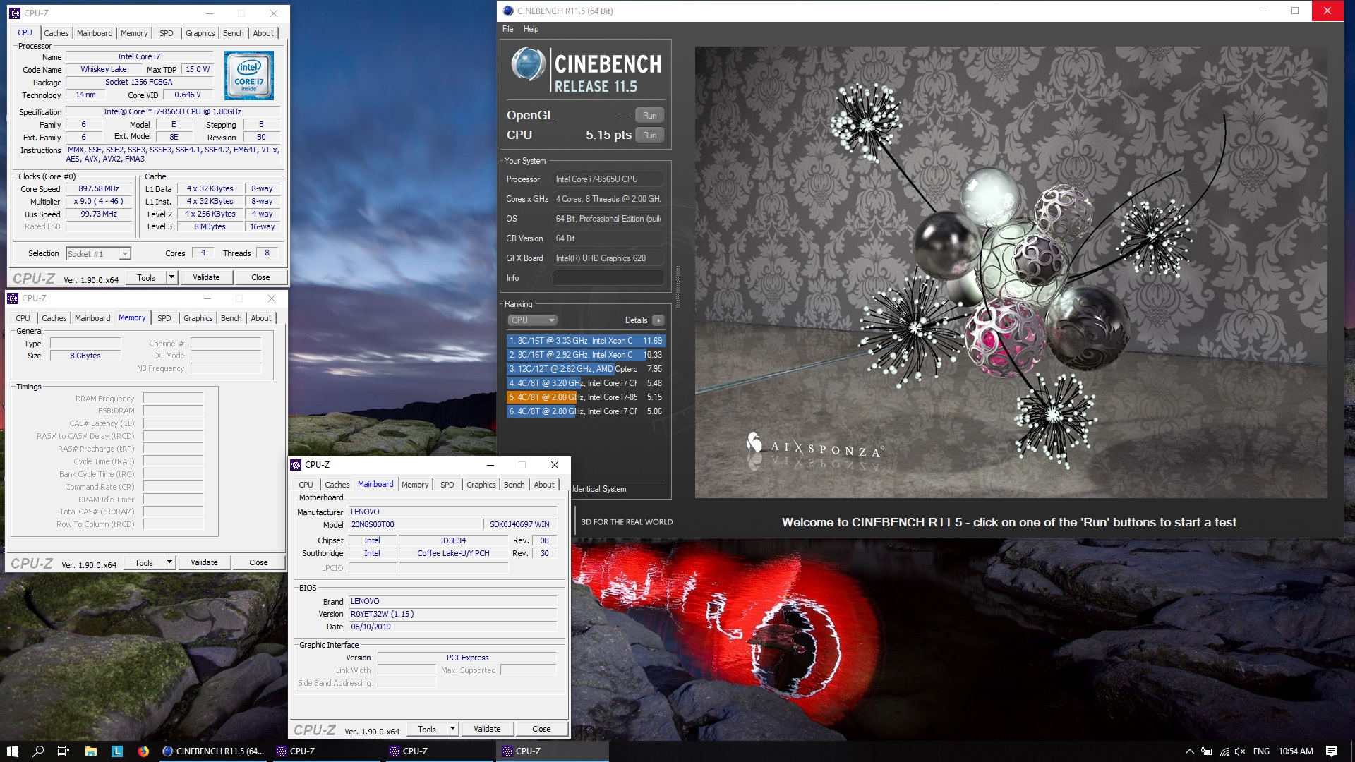Open Task View on taskbar

(64, 751)
